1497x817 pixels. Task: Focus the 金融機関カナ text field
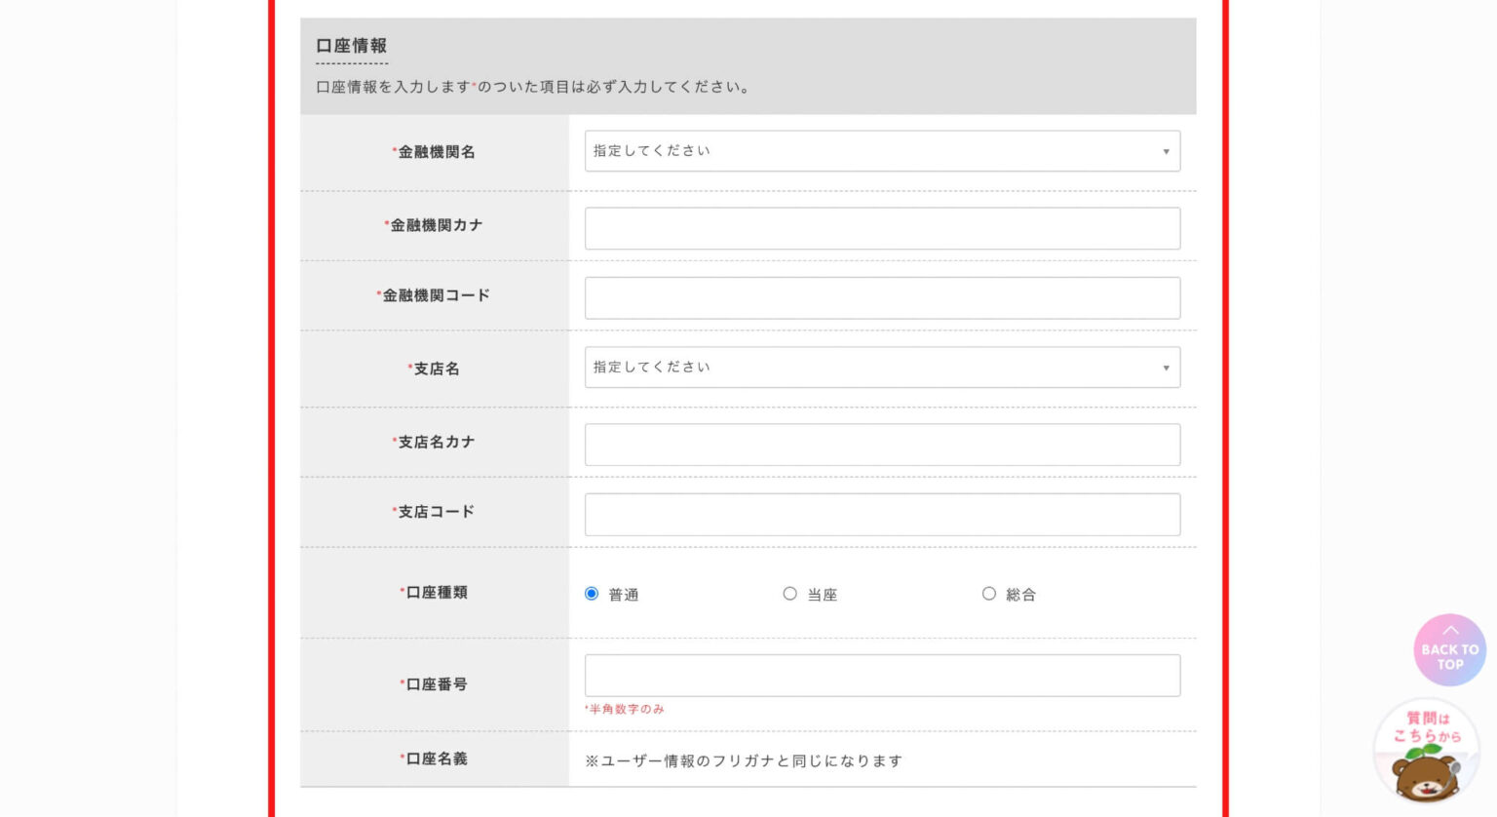[x=882, y=228]
